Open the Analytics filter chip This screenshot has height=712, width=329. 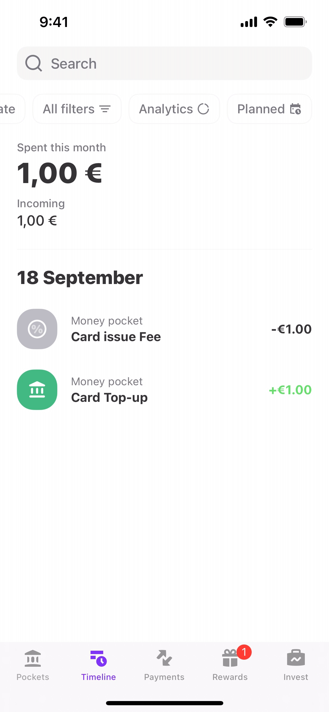tap(174, 109)
